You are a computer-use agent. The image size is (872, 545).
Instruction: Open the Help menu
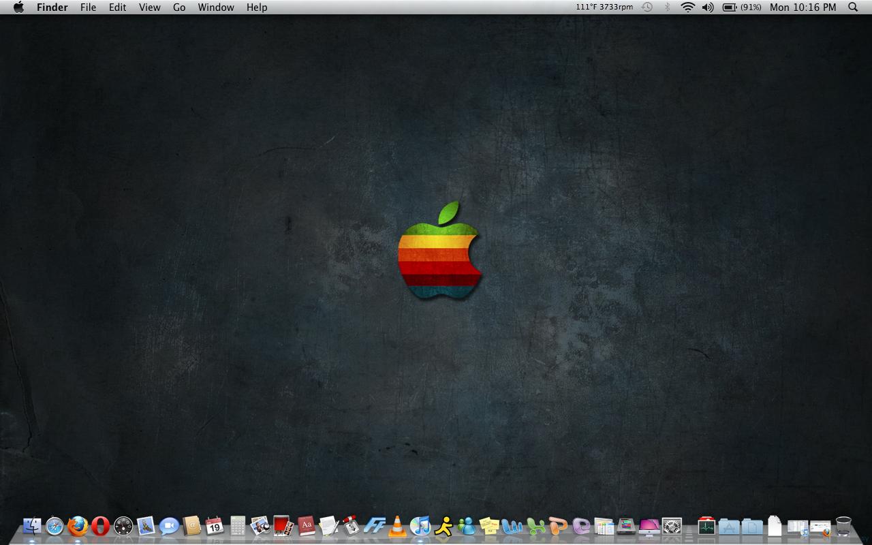[257, 7]
